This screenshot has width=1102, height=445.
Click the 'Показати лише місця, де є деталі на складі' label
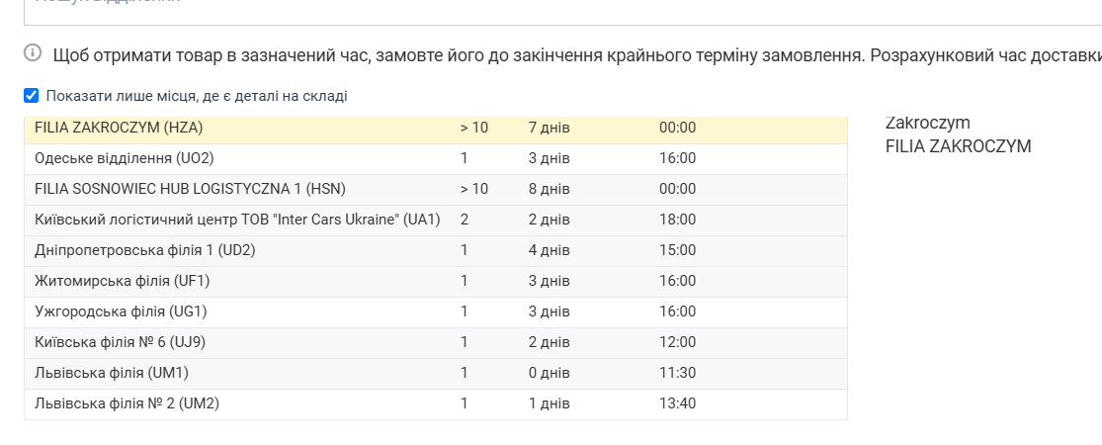(x=196, y=96)
